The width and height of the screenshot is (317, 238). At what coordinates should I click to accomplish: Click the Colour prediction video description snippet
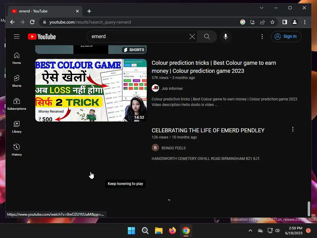point(224,102)
